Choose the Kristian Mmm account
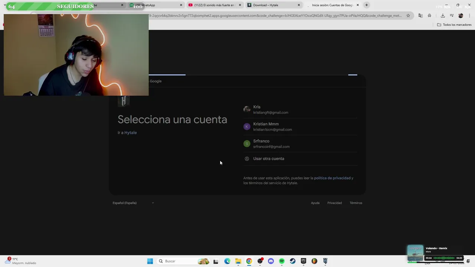 (300, 126)
